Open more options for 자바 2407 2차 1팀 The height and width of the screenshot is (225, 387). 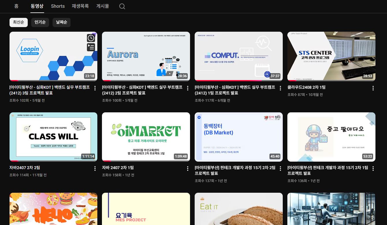pos(188,169)
